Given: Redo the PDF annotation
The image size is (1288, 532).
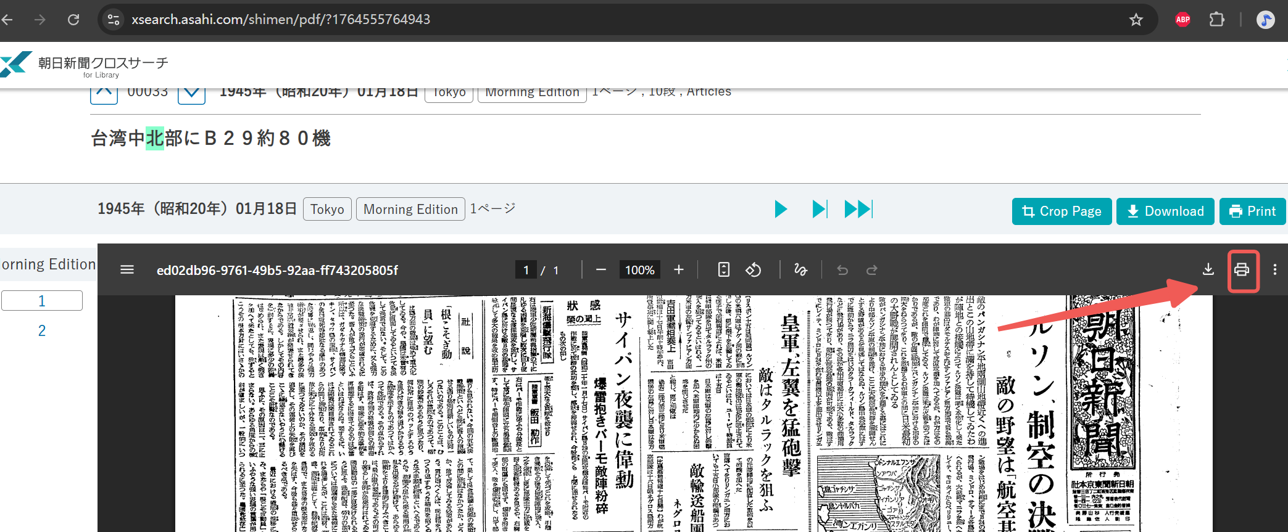Looking at the screenshot, I should (872, 270).
